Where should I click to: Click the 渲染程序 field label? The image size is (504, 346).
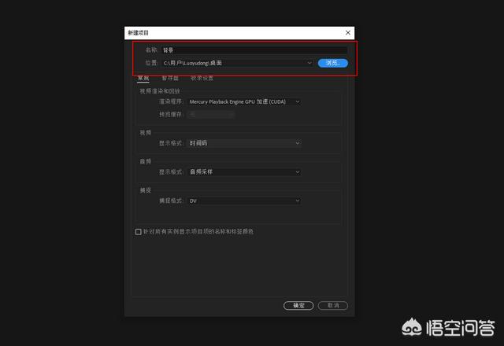171,101
